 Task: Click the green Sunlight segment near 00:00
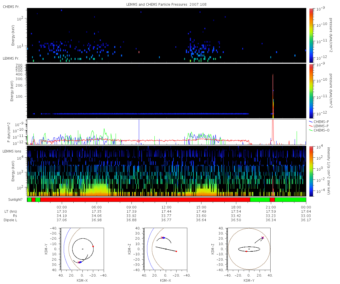pos(290,200)
